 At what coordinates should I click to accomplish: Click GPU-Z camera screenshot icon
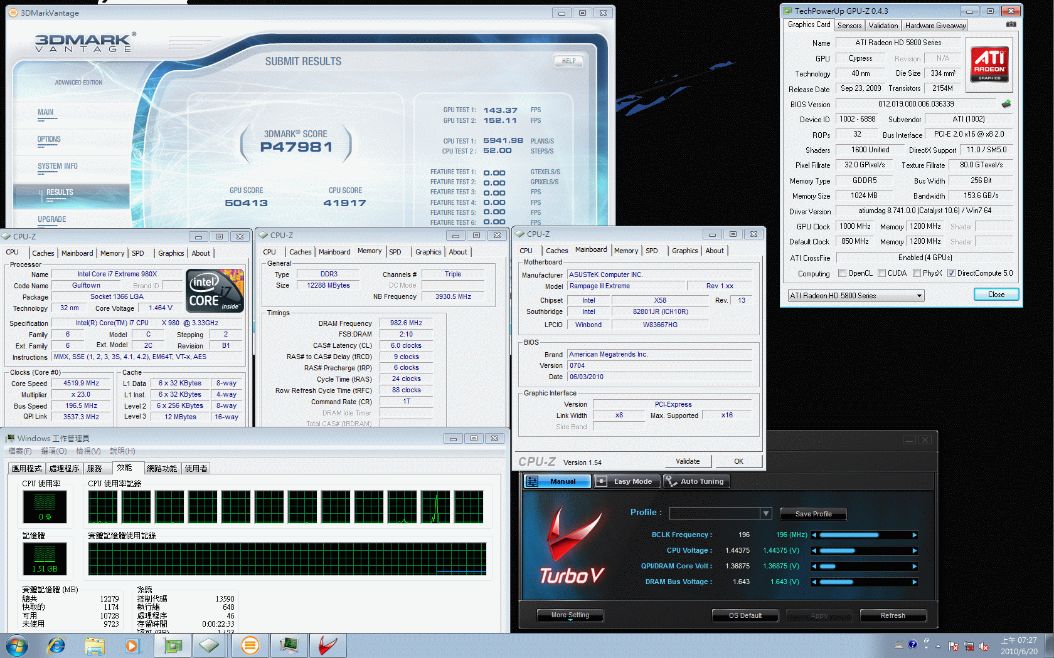tap(1011, 24)
